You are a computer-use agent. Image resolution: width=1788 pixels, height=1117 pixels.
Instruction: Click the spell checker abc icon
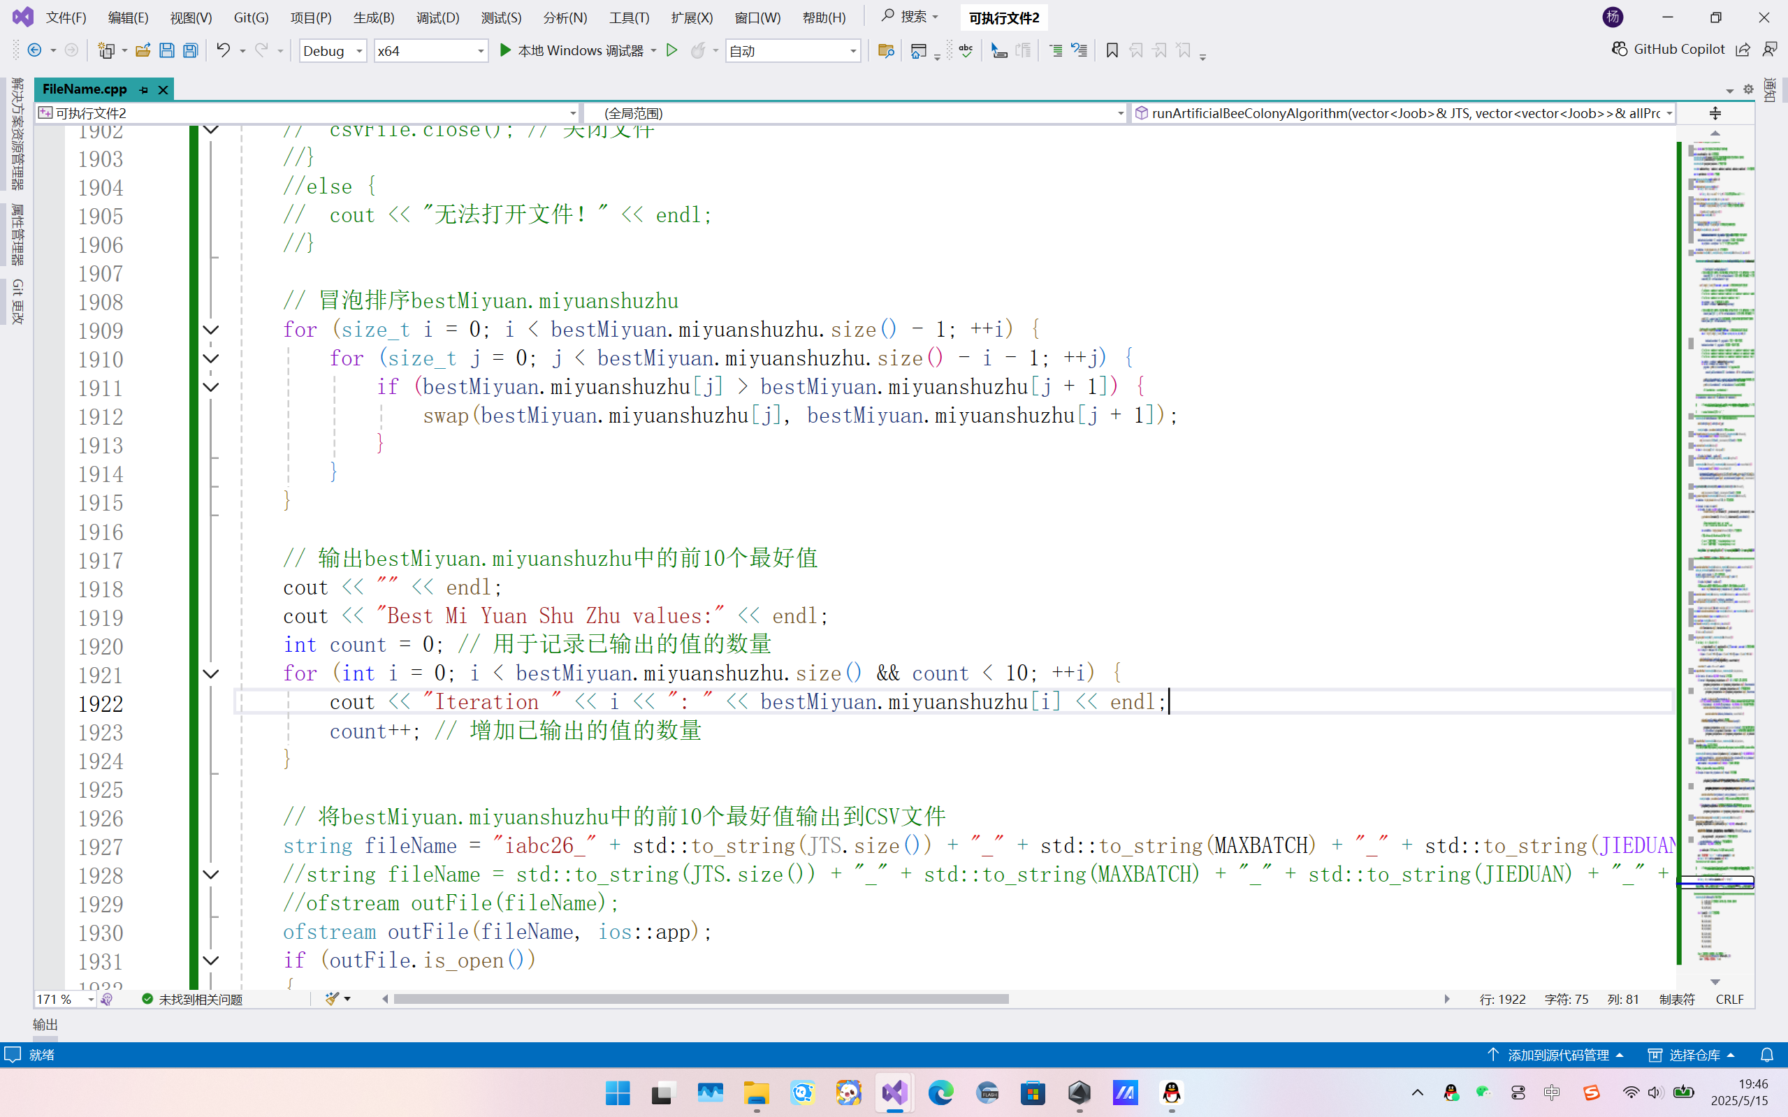point(965,50)
